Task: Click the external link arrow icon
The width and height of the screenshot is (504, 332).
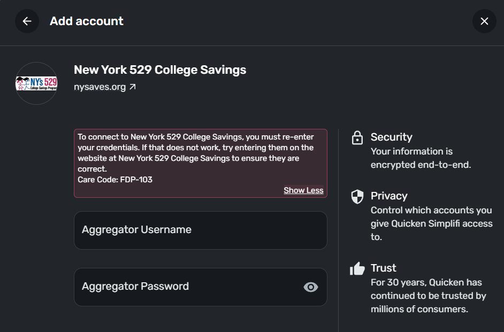Action: 133,87
